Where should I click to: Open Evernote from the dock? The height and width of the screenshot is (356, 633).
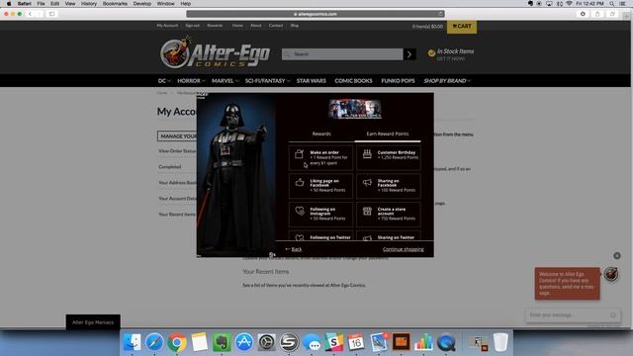222,342
